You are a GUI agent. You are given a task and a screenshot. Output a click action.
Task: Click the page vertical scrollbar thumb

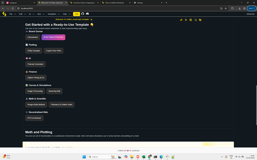tap(256, 105)
